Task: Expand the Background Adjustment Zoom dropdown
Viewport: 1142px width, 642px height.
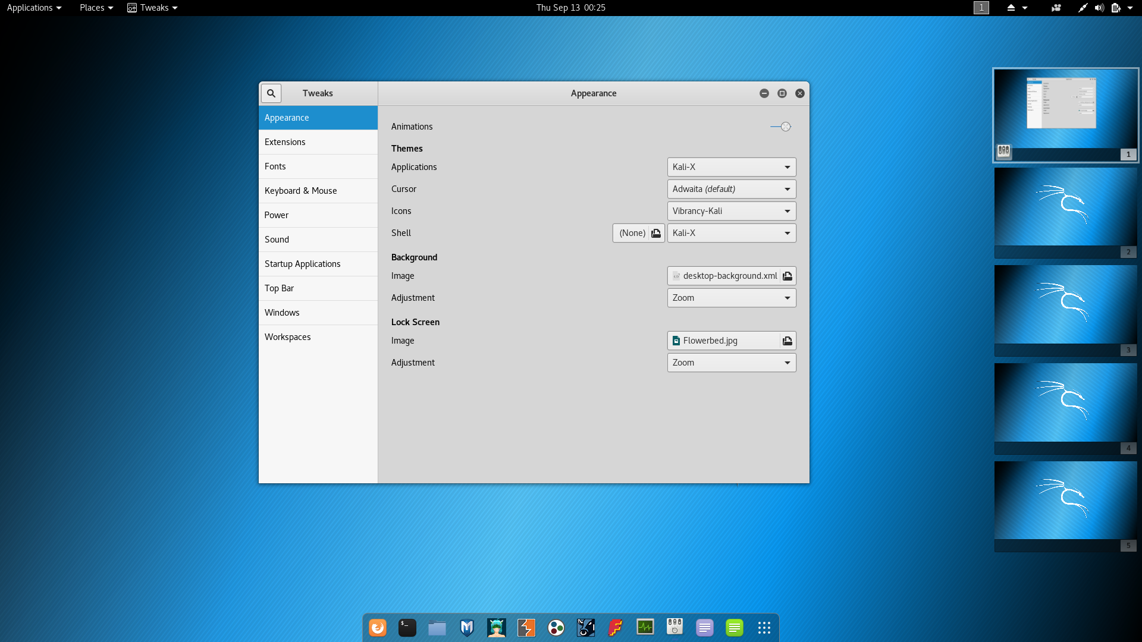Action: pyautogui.click(x=731, y=298)
